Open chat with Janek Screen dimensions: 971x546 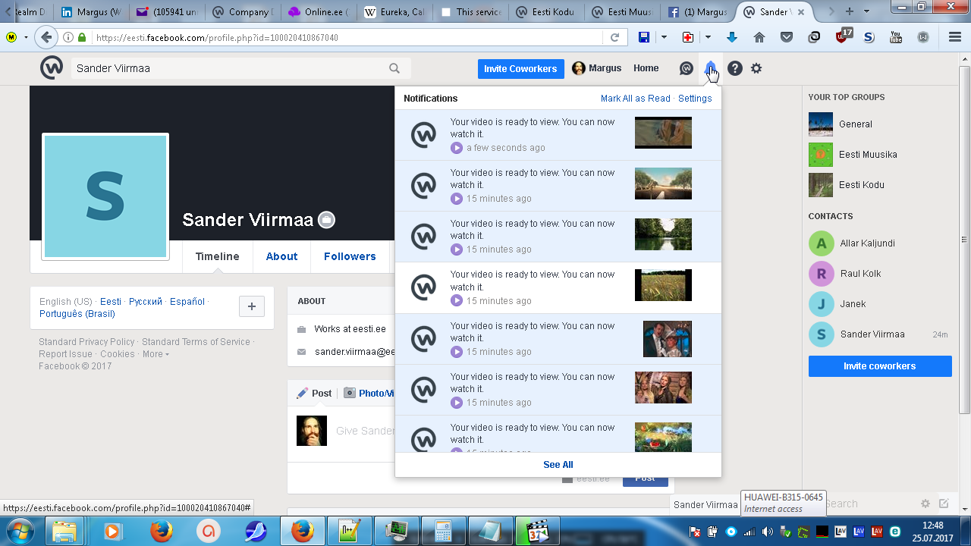click(x=853, y=304)
